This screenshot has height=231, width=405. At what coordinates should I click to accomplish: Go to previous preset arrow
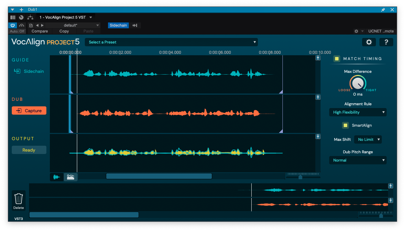coord(37,25)
